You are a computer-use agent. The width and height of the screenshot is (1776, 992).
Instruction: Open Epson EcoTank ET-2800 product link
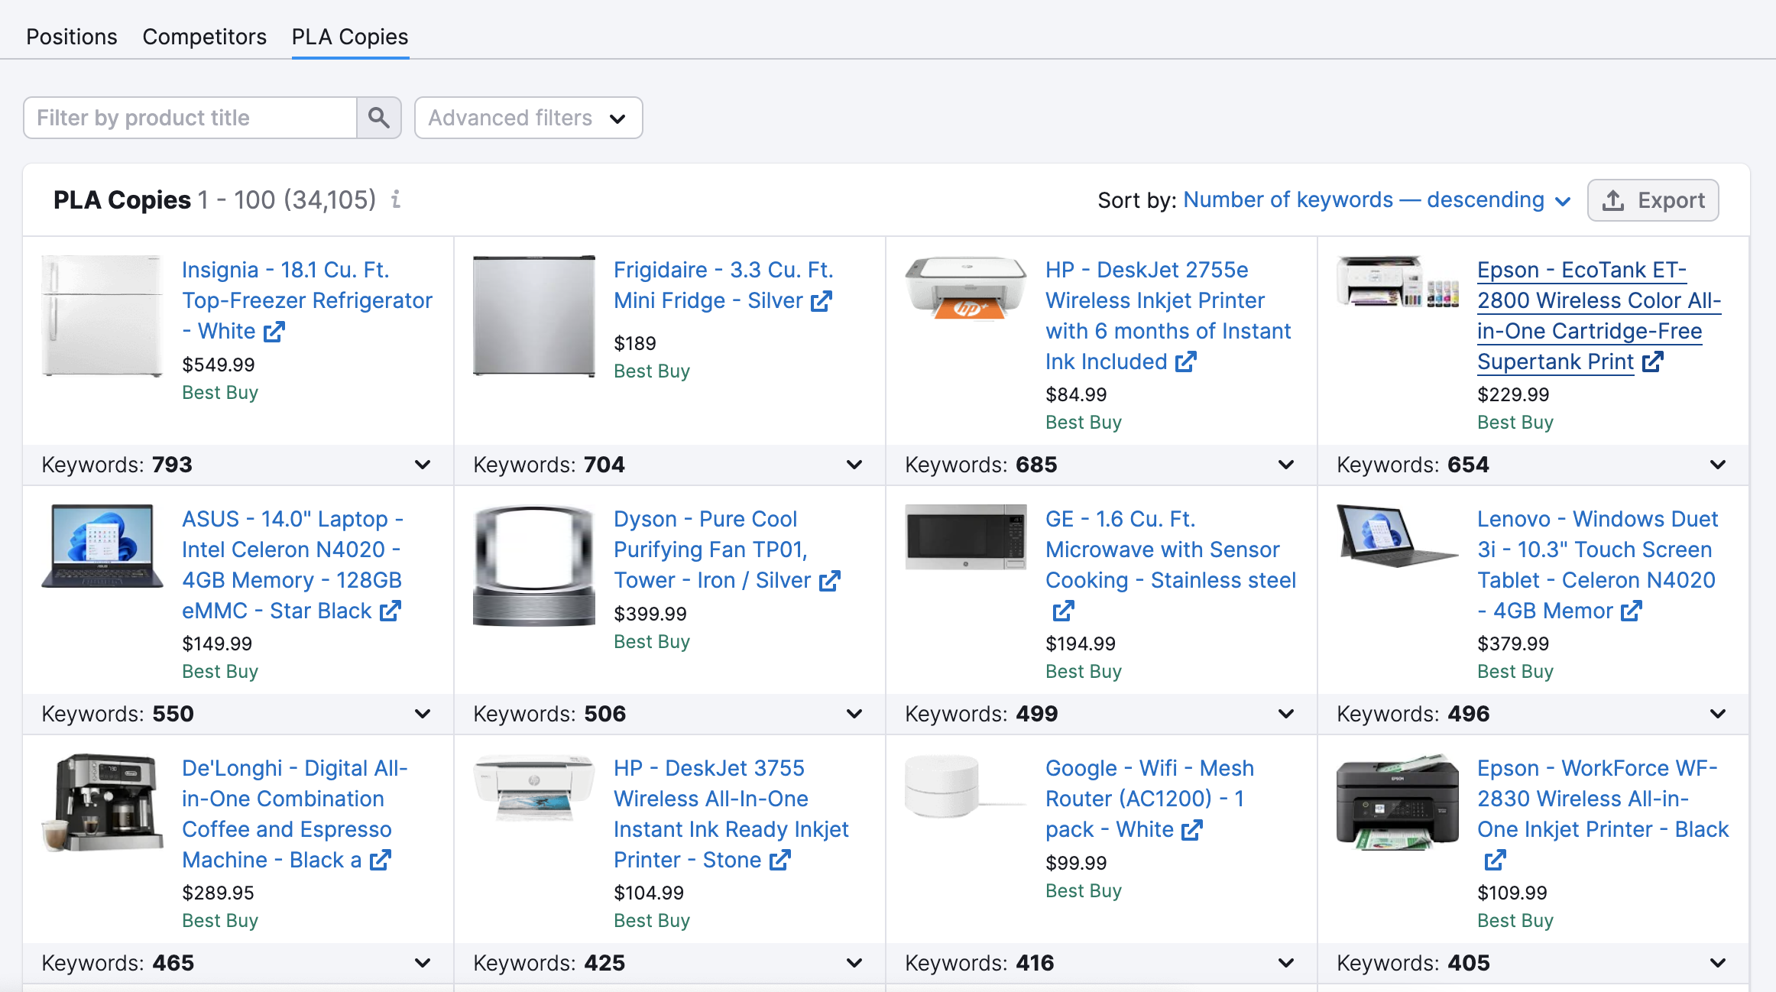[1590, 316]
